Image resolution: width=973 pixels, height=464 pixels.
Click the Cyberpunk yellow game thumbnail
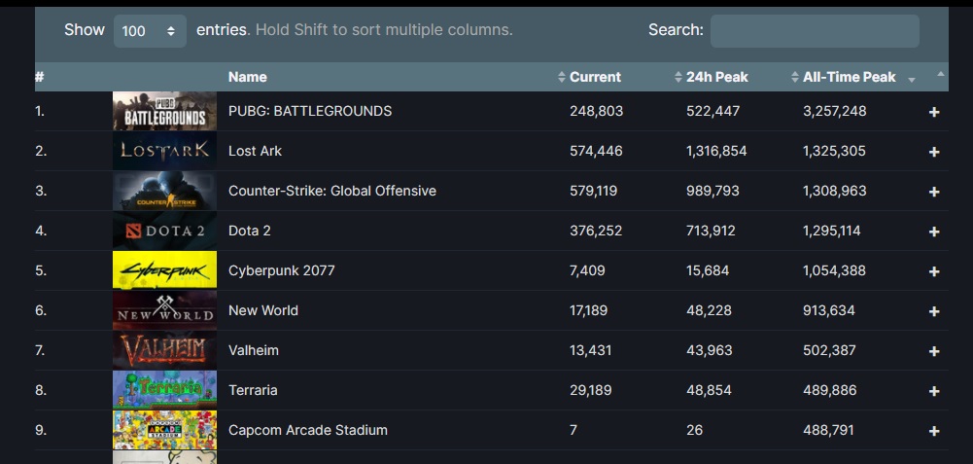click(164, 270)
